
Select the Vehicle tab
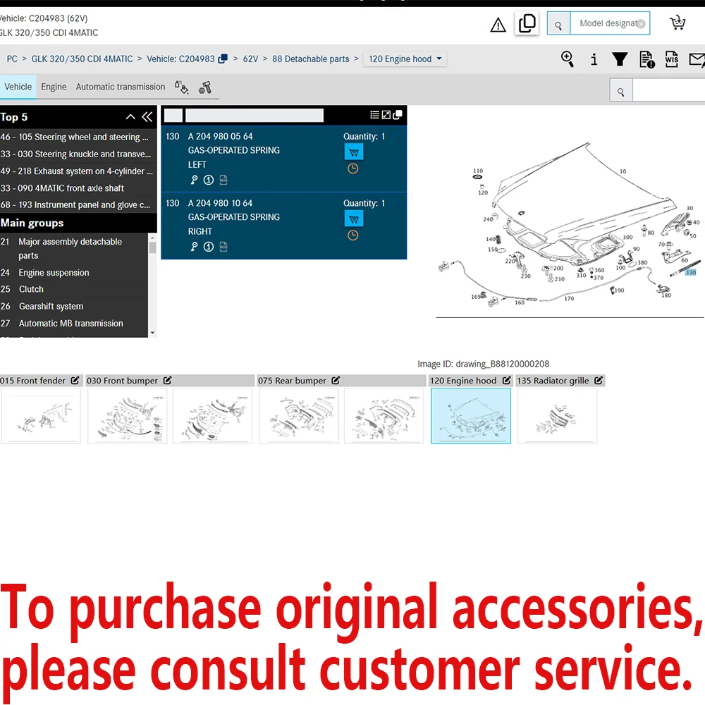18,87
